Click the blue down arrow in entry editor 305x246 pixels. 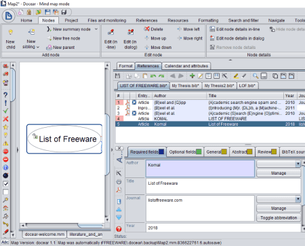(x=119, y=217)
